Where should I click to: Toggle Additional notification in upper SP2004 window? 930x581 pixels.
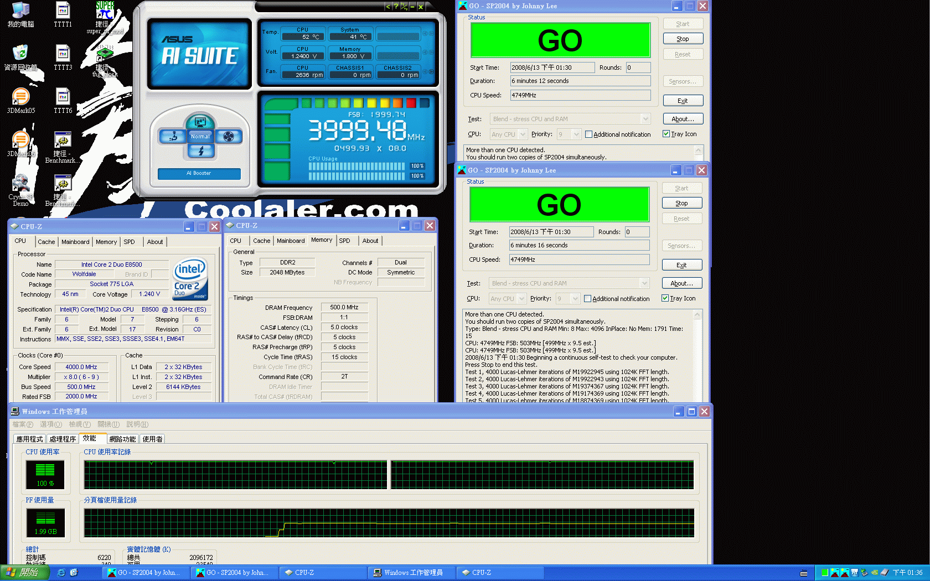pos(588,134)
